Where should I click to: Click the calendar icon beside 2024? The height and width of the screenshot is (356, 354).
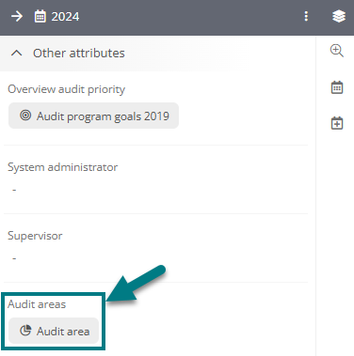point(40,16)
